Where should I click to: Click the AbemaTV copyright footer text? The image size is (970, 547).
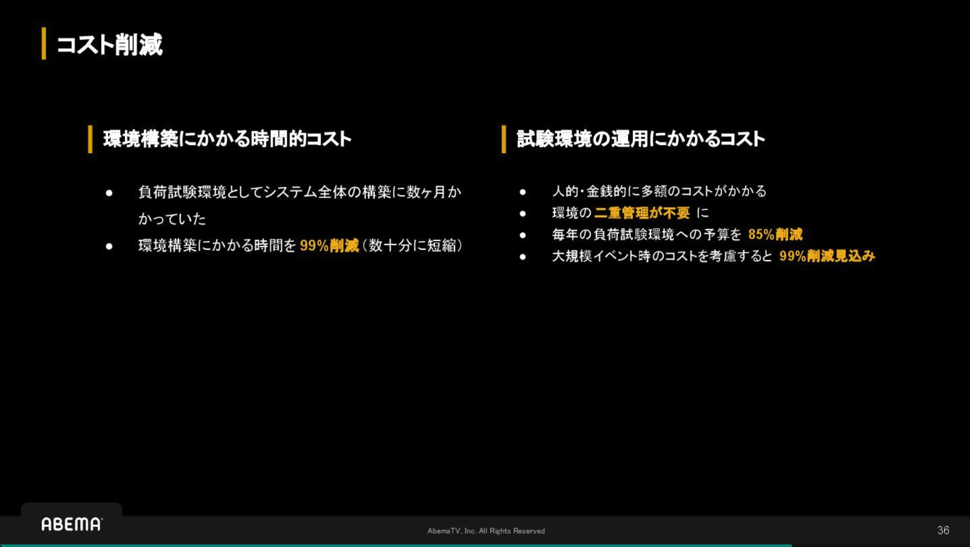click(x=486, y=531)
